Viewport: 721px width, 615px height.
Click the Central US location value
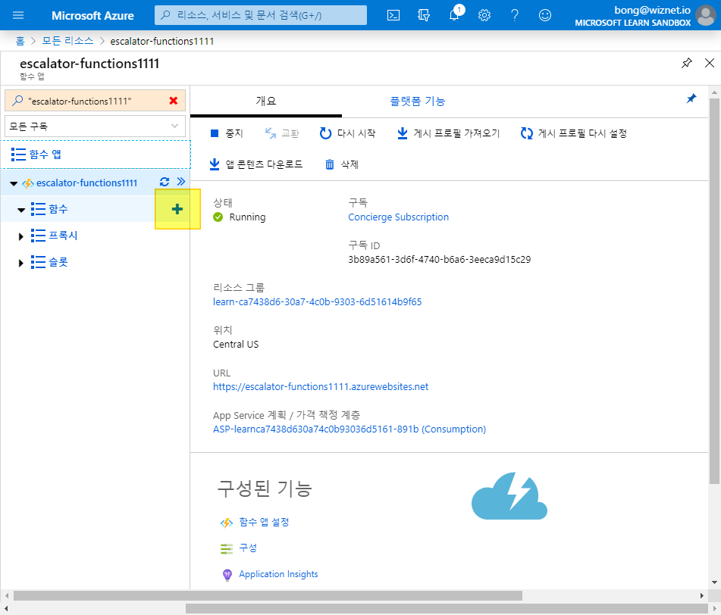click(x=236, y=345)
